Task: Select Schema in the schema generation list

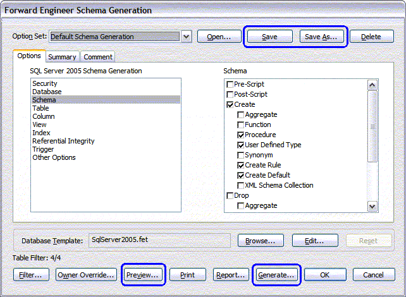Action: tap(106, 100)
